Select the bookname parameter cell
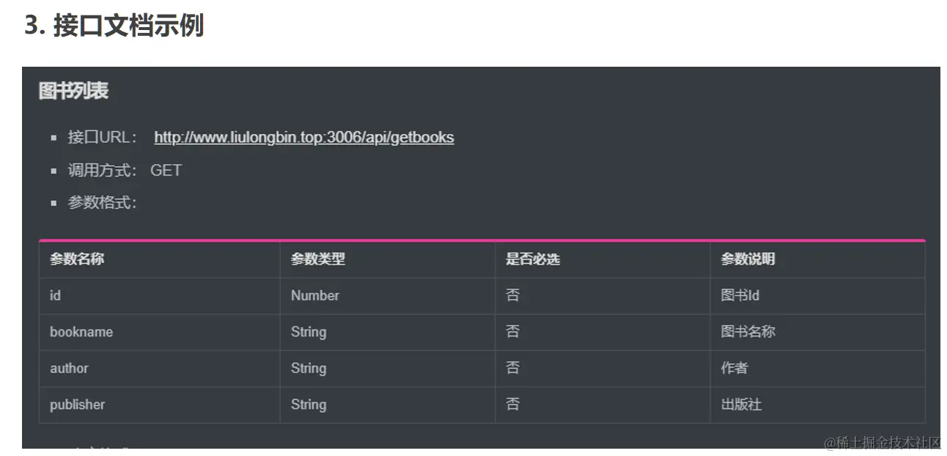 coord(81,331)
